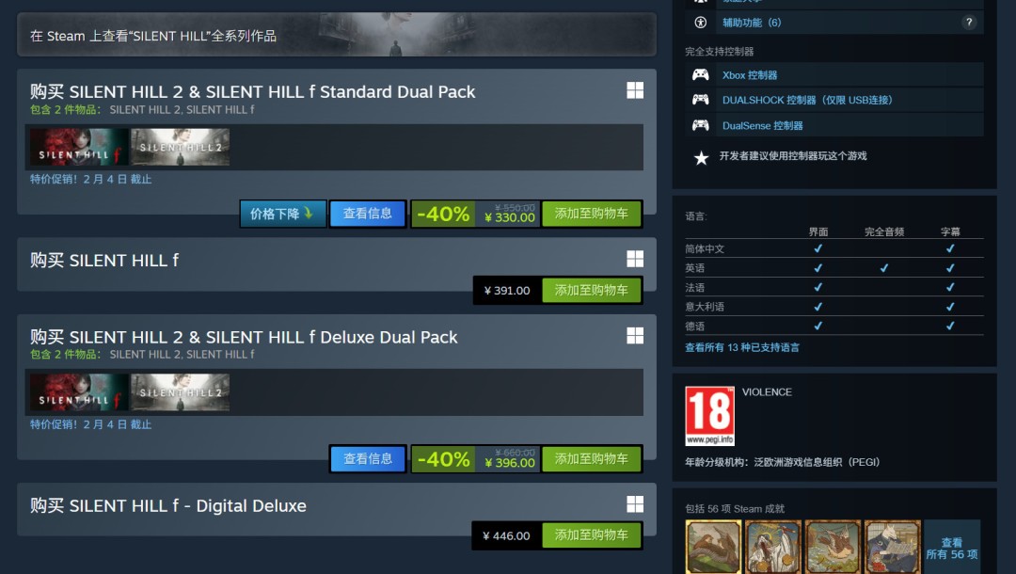Open the 价格下降 price drop dropdown
Viewport: 1016px width, 574px height.
tap(282, 214)
